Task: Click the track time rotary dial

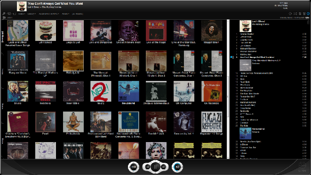Action: pyautogui.click(x=134, y=167)
